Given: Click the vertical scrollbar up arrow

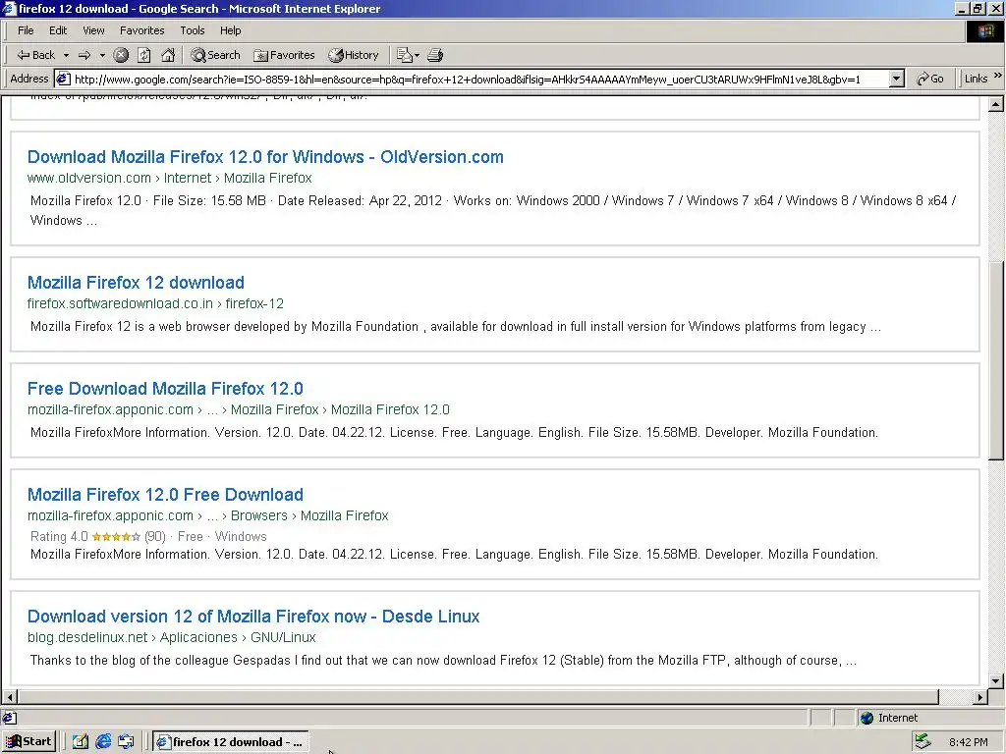Looking at the screenshot, I should [x=996, y=104].
